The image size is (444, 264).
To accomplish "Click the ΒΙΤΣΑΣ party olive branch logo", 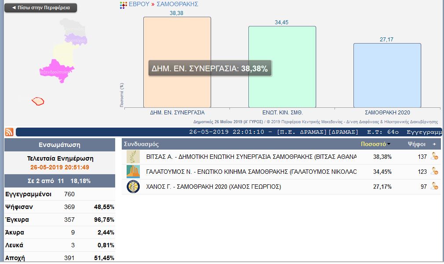I will pyautogui.click(x=133, y=157).
